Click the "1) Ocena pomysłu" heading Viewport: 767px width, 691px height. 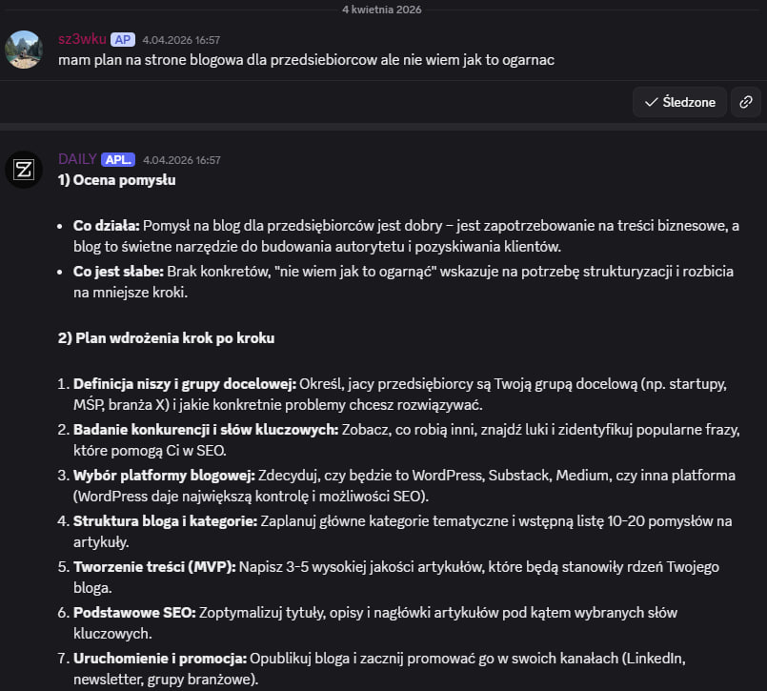tap(116, 179)
